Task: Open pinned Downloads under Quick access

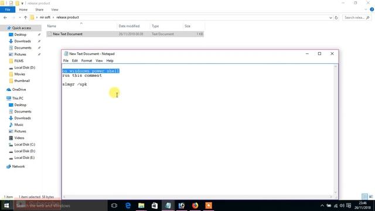Action: pyautogui.click(x=22, y=41)
